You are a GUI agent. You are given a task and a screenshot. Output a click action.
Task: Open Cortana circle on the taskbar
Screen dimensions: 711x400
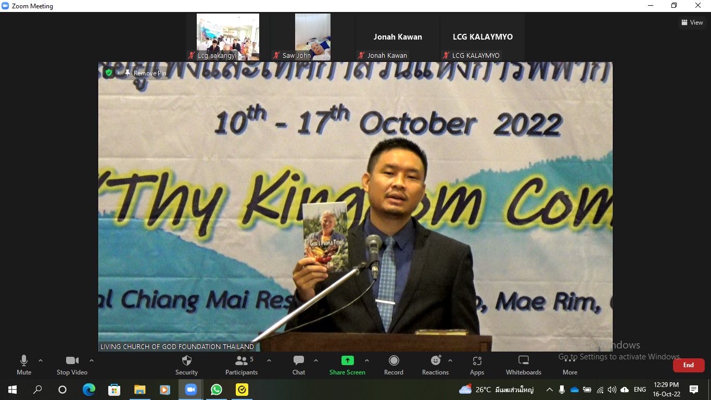click(x=62, y=390)
